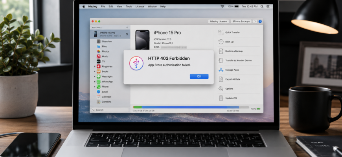Click the iPhone 15 Pro device image

tap(142, 40)
